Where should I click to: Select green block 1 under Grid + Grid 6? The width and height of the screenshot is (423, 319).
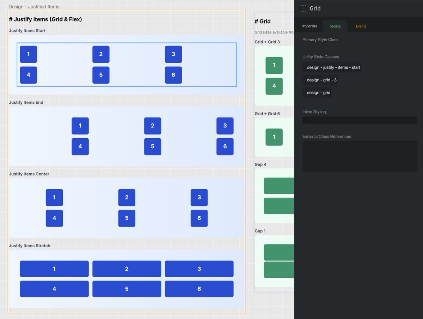[274, 137]
